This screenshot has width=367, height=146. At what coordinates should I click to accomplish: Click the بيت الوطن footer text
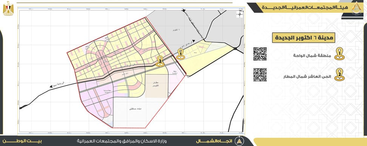(23, 141)
